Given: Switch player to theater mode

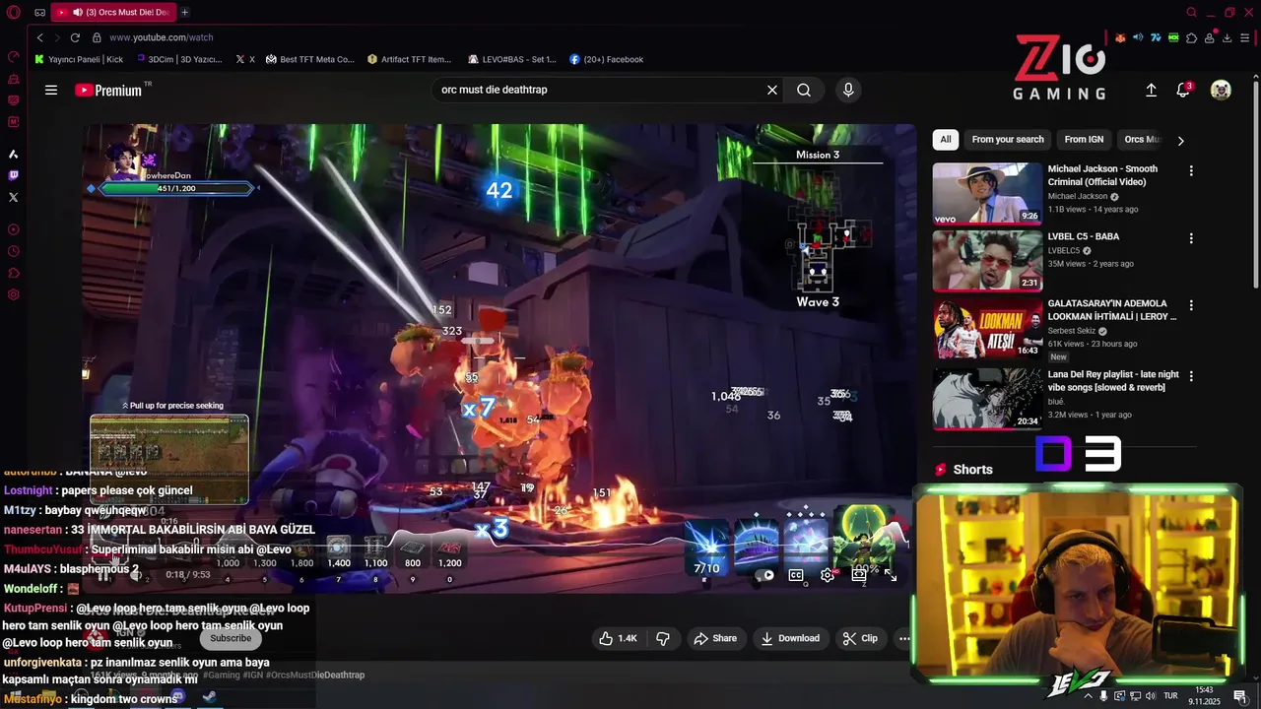Looking at the screenshot, I should (859, 575).
